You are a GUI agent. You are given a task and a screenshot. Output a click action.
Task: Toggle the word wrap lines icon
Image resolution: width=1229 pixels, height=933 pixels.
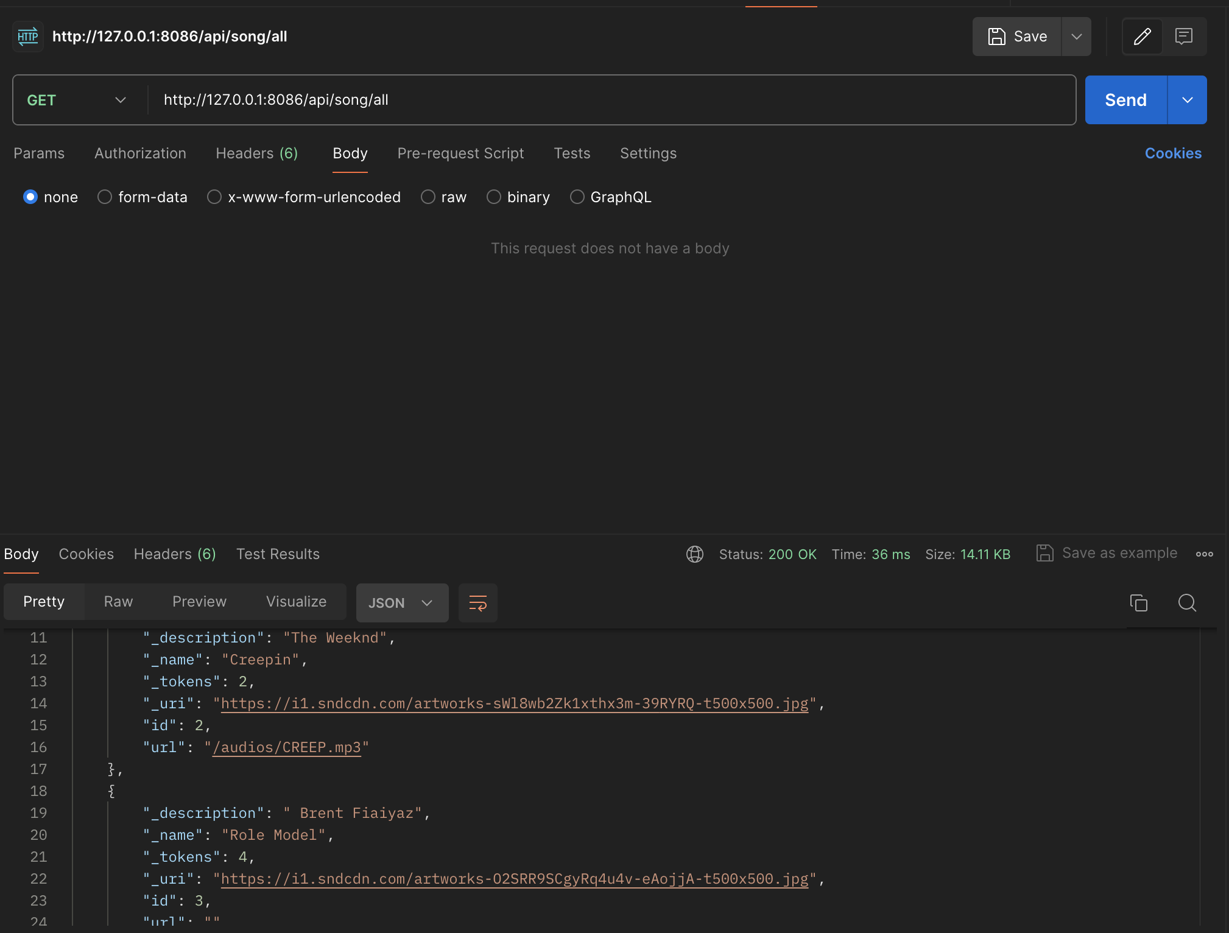478,603
